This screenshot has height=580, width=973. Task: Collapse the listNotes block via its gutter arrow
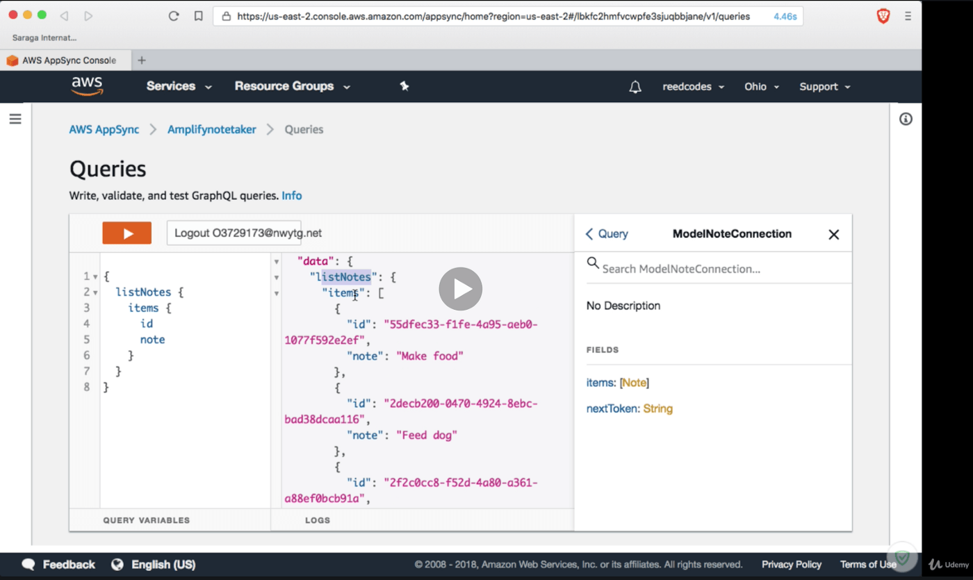(96, 292)
